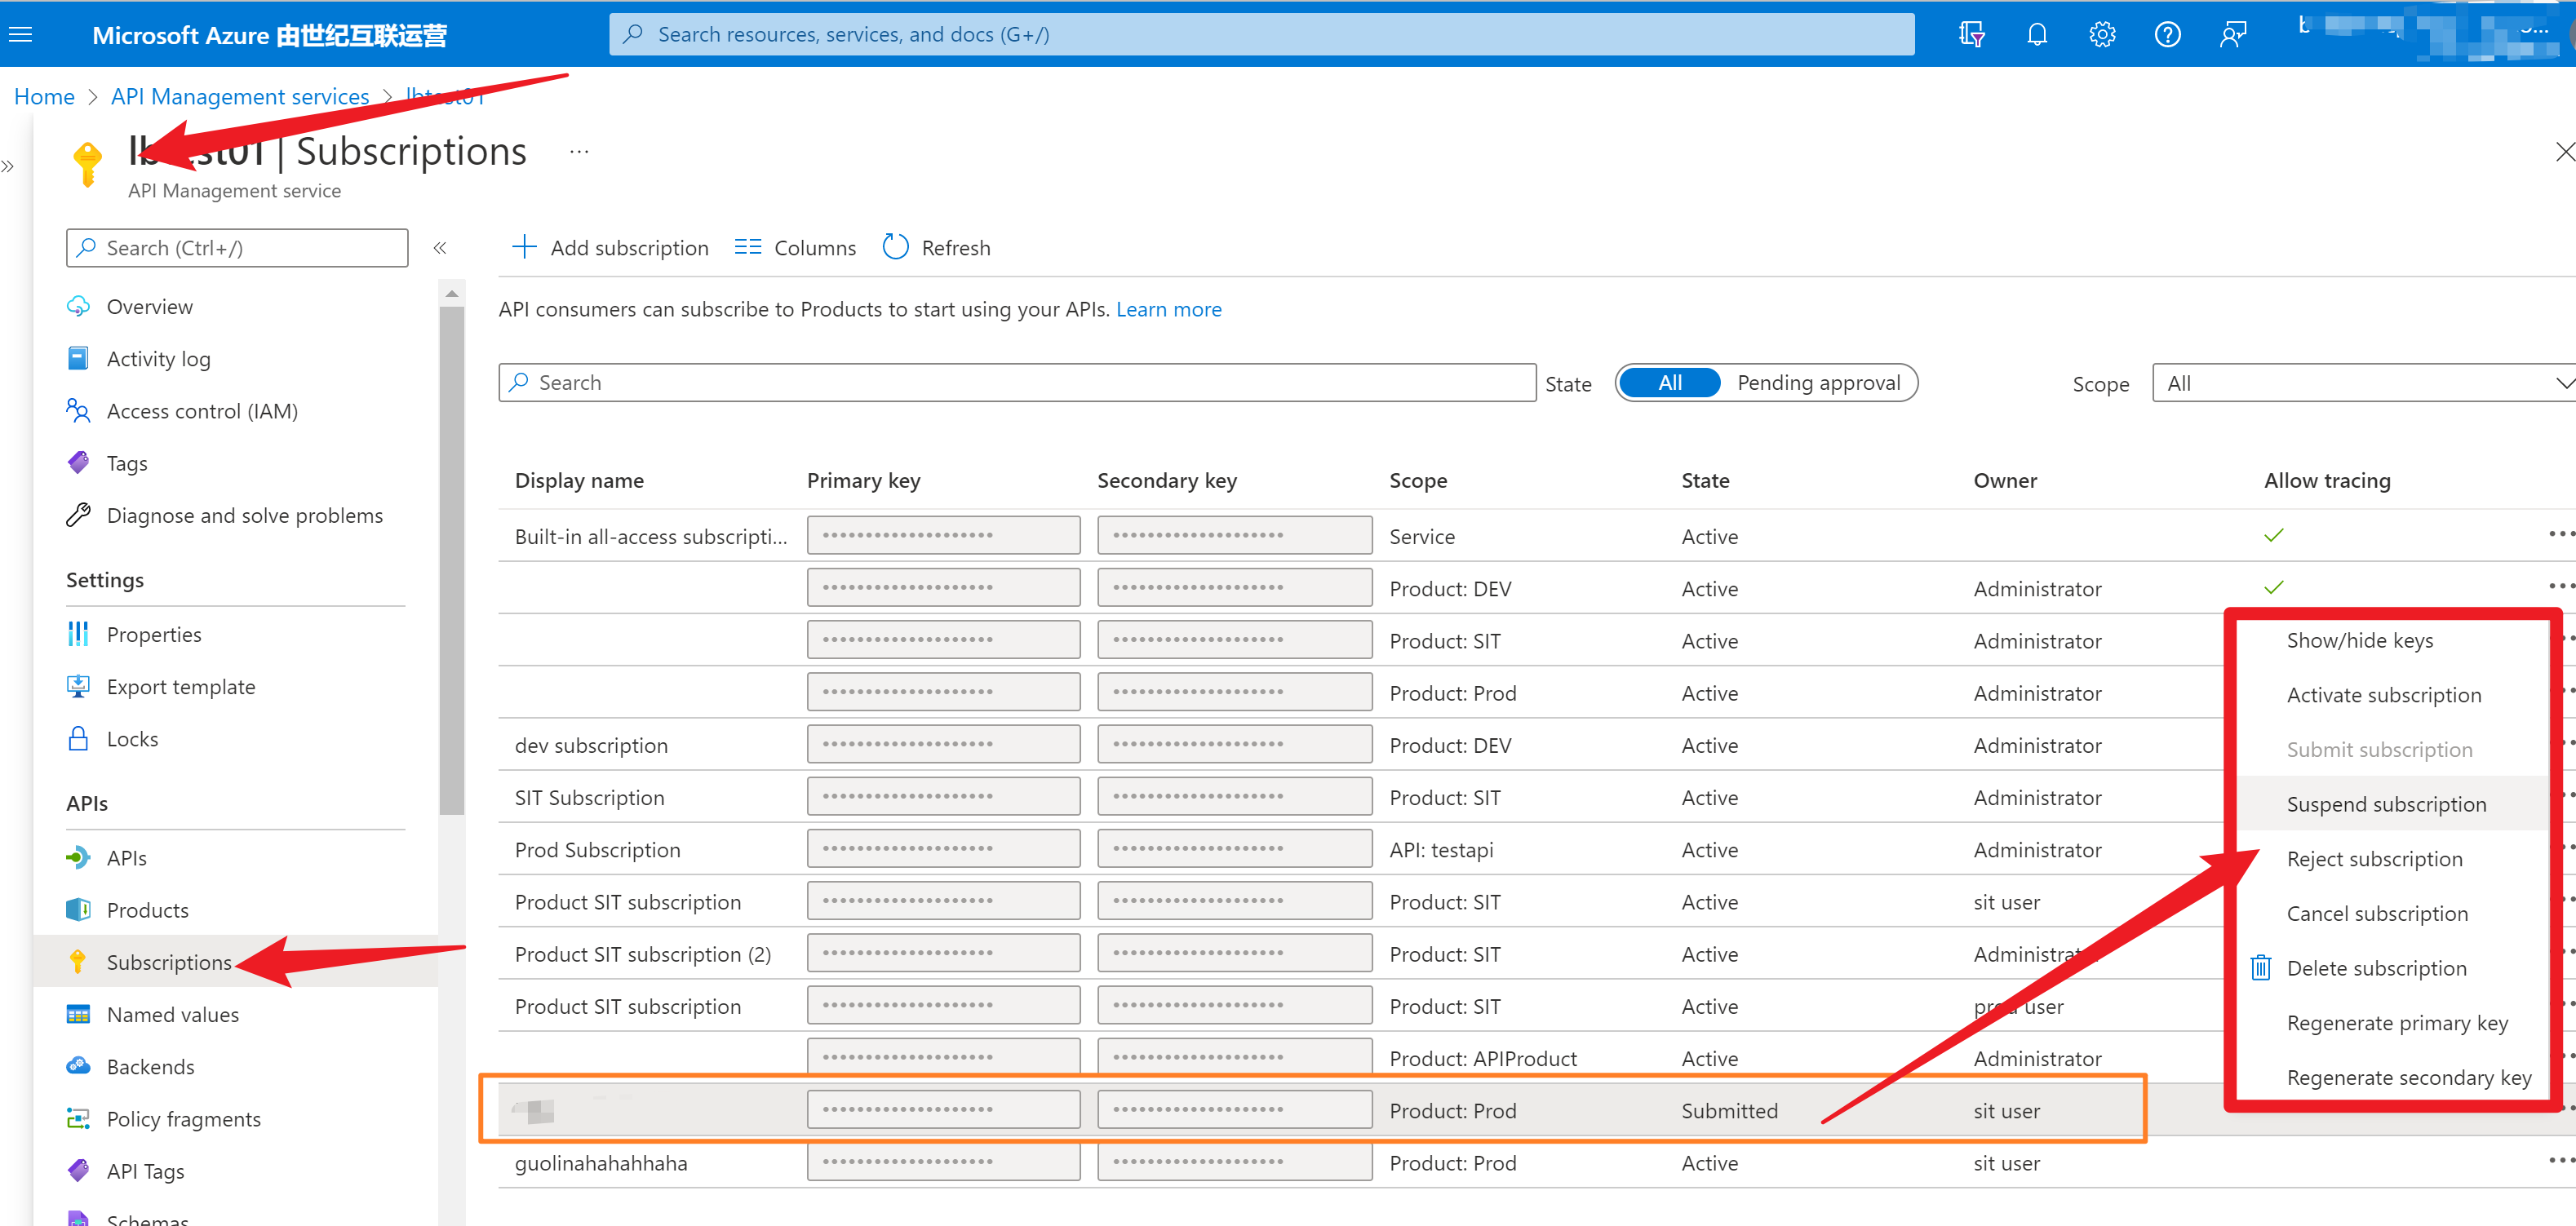
Task: Open Columns chooser in toolbar
Action: 795,247
